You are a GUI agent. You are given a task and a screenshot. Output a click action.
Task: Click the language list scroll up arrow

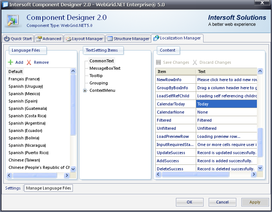[73, 71]
